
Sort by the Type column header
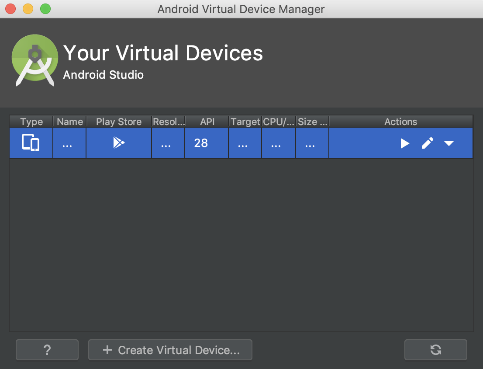31,122
